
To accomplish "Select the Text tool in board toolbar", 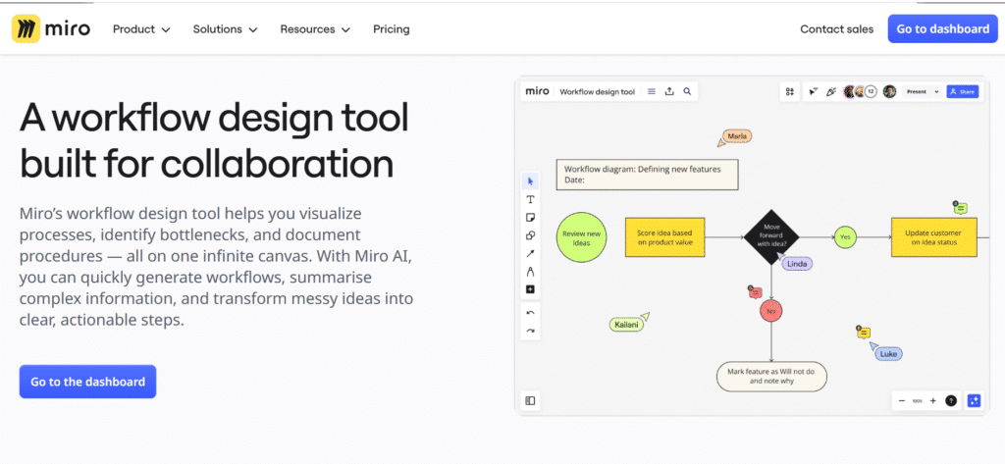I will tap(530, 199).
